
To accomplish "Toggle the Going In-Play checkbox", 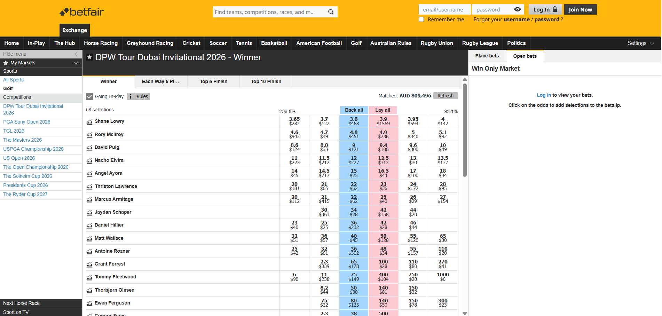I will [x=89, y=96].
